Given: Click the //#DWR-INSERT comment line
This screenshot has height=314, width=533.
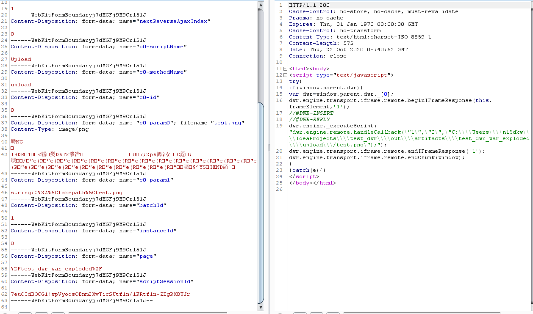Looking at the screenshot, I should point(309,113).
